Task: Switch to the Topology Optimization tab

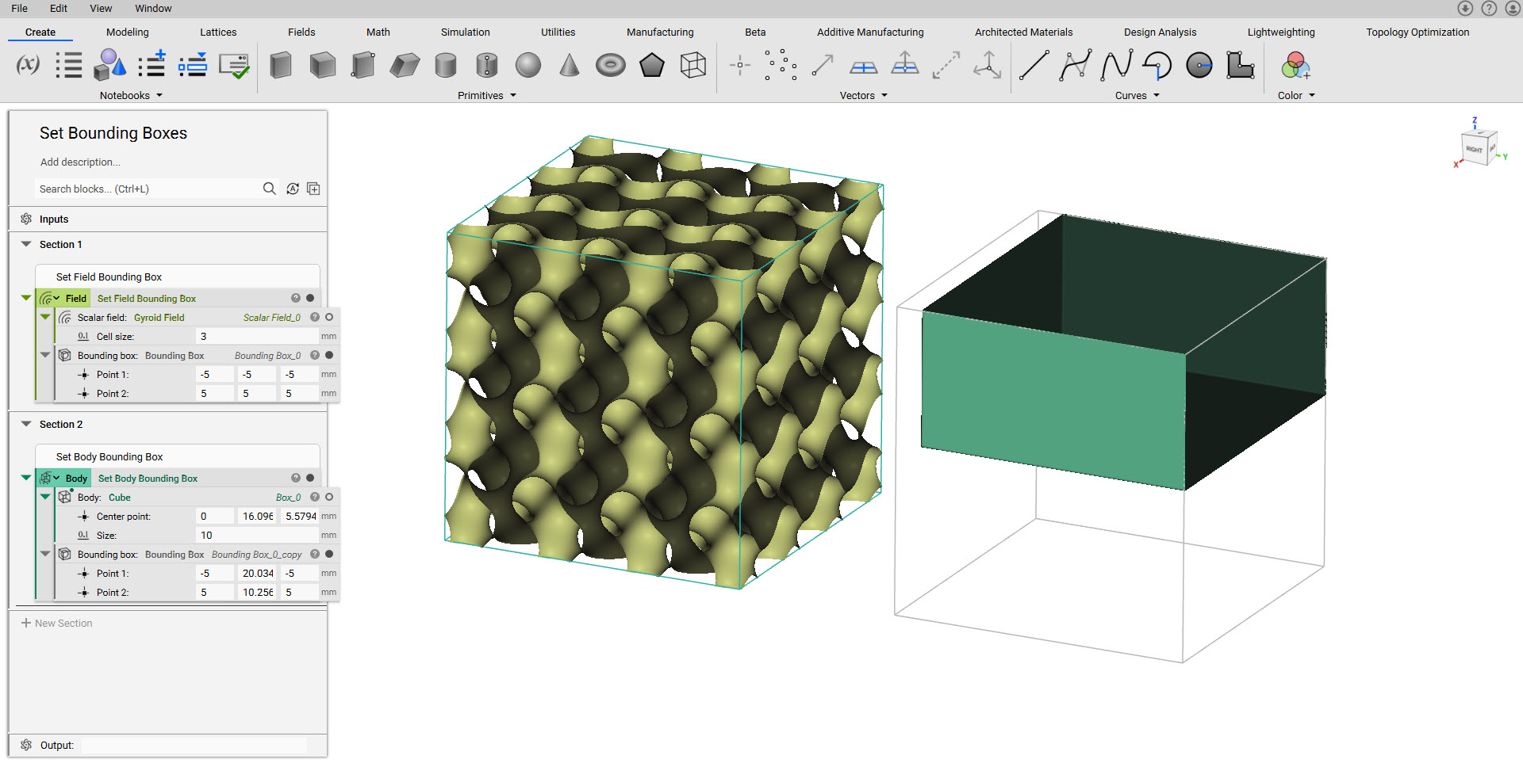Action: pos(1418,32)
